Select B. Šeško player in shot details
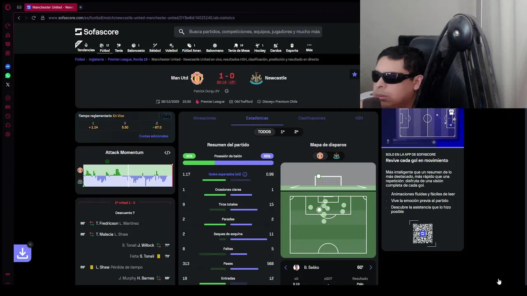The height and width of the screenshot is (296, 527). click(312, 268)
